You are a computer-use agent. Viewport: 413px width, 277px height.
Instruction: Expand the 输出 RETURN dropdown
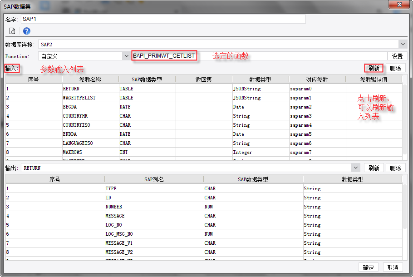coord(355,168)
